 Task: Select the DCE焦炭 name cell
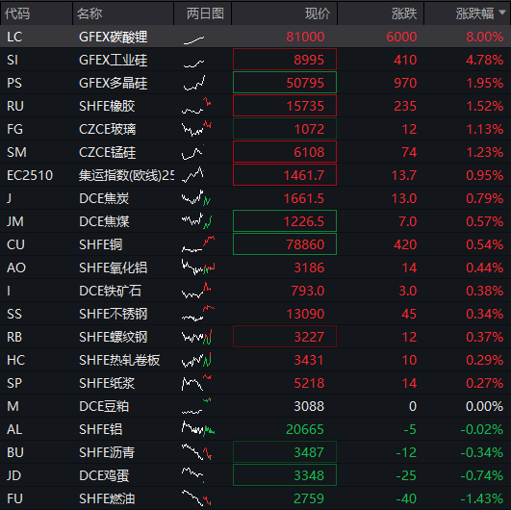(x=104, y=198)
